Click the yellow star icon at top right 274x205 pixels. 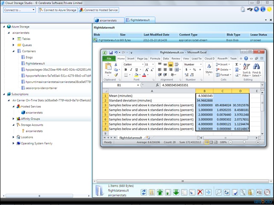[269, 9]
